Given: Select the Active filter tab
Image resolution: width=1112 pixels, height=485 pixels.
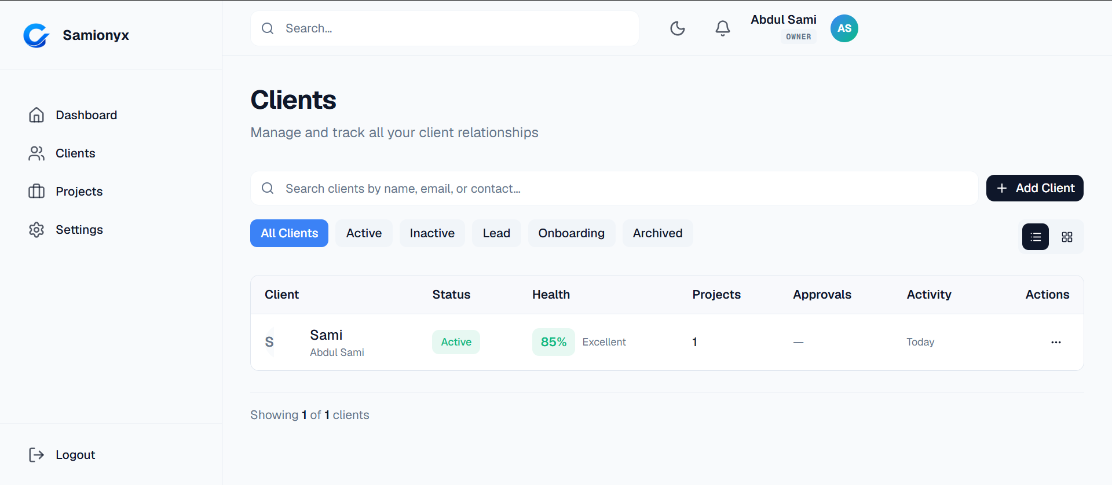Looking at the screenshot, I should tap(364, 233).
